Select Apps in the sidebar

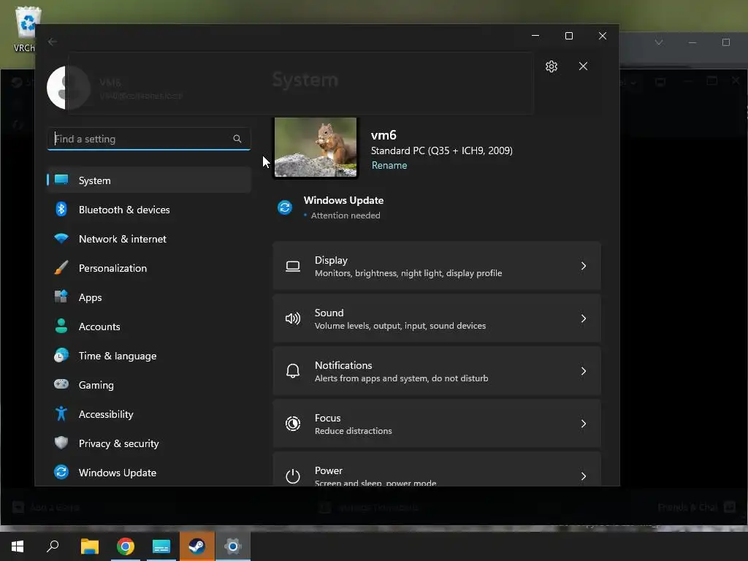[x=149, y=297]
